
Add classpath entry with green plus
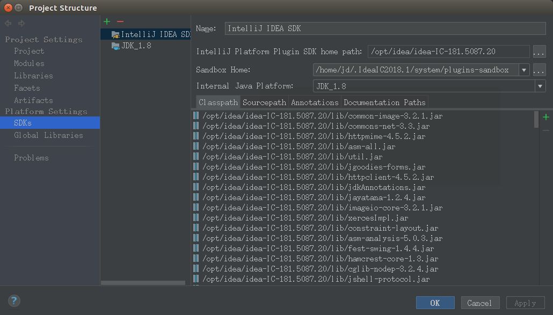(546, 117)
